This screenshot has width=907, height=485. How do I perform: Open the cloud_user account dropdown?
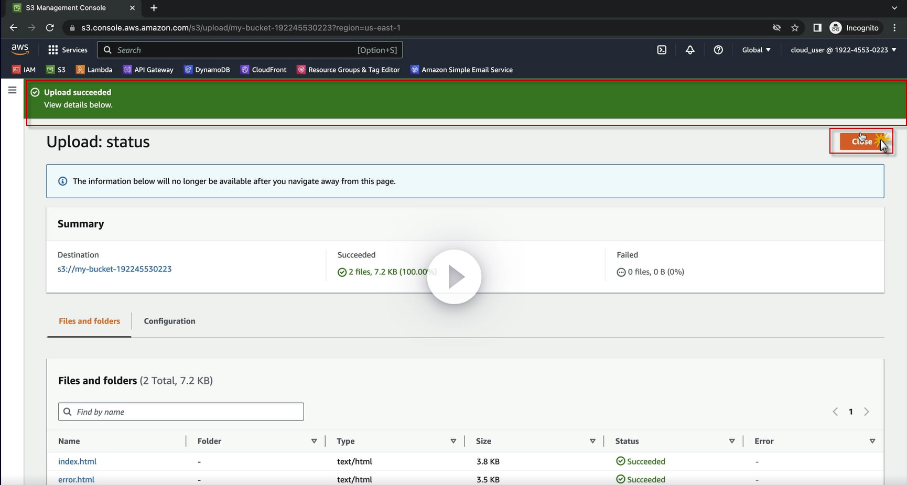pyautogui.click(x=843, y=50)
